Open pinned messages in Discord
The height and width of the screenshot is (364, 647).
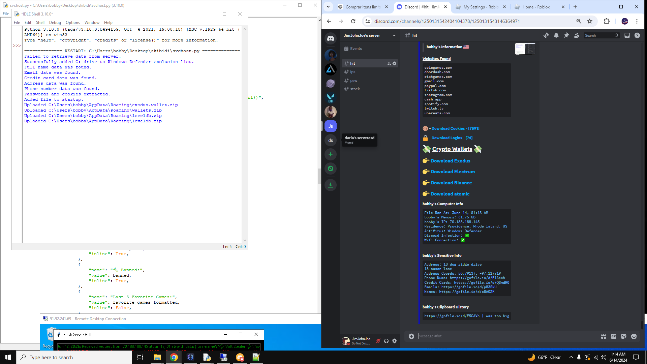(566, 35)
